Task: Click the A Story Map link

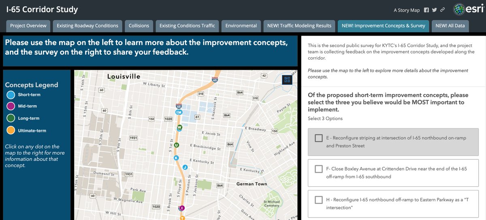Action: point(406,10)
